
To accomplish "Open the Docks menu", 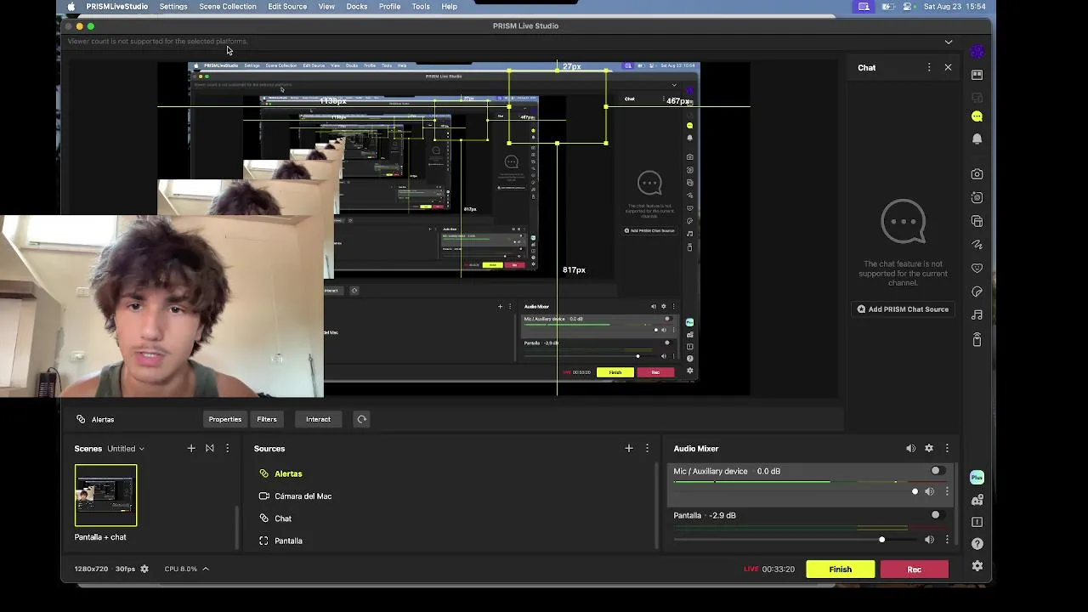I will [x=357, y=7].
